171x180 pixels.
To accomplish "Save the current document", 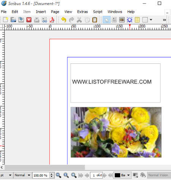I will tap(21, 20).
